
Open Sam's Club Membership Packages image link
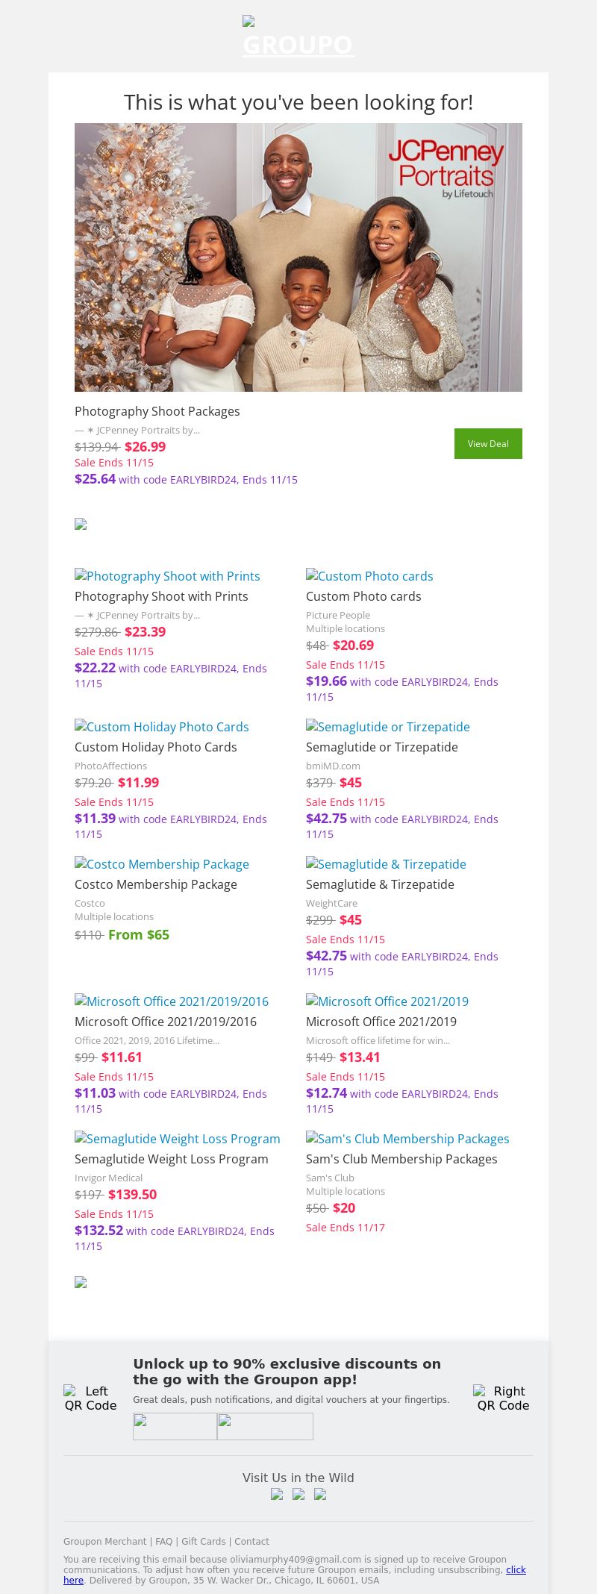407,1139
